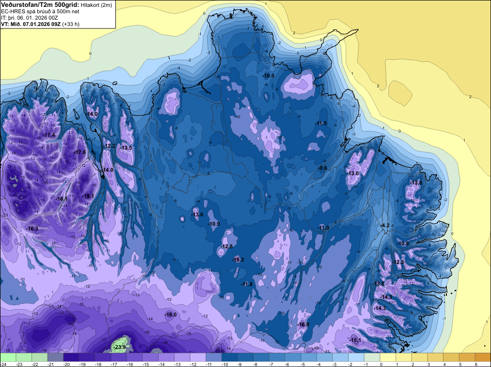Click the -17.4 temperature value
This screenshot has width=491, height=367.
(x=49, y=135)
